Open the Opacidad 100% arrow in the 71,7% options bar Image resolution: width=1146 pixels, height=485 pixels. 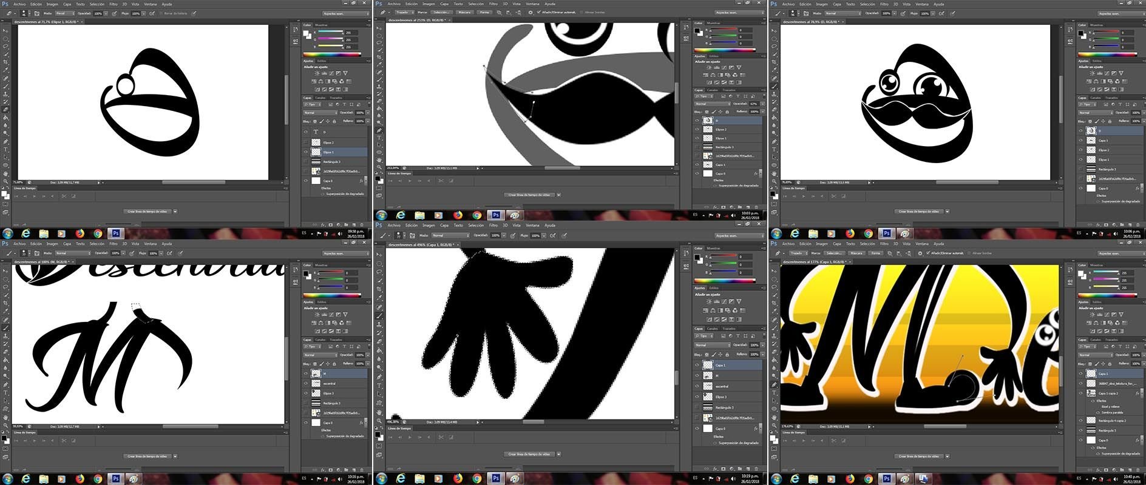click(x=106, y=13)
